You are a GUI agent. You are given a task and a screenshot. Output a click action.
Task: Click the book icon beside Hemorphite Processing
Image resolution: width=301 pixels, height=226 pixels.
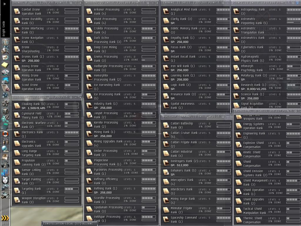[x=89, y=77]
